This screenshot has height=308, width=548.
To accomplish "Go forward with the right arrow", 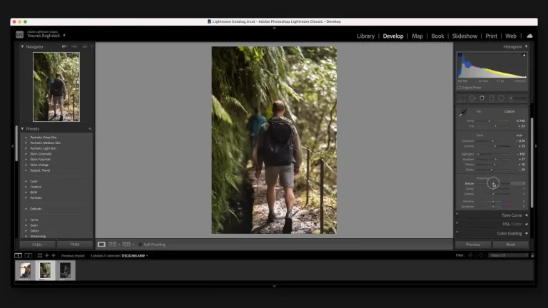I will tap(54, 256).
